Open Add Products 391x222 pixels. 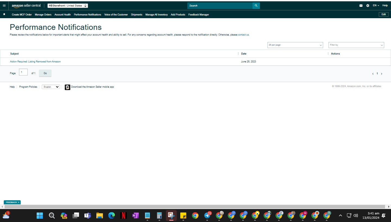tap(178, 15)
